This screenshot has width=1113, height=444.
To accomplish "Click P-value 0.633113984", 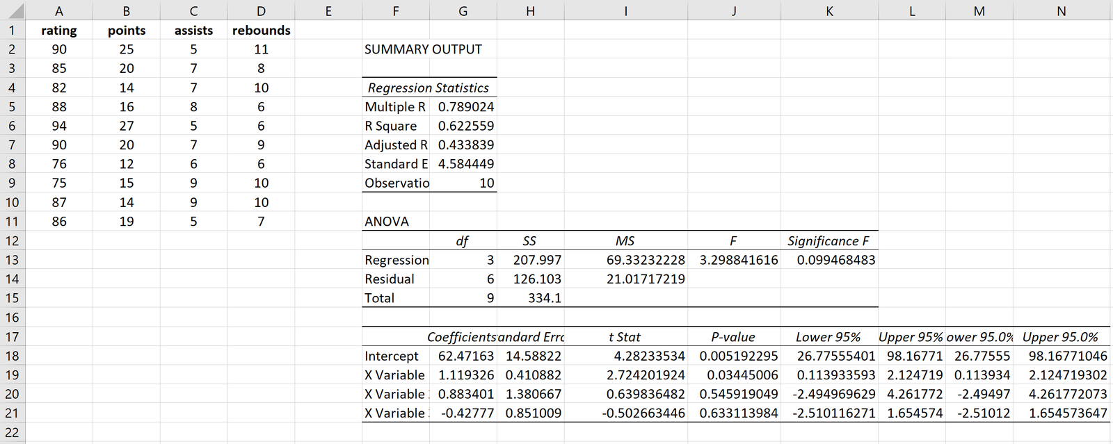I will point(734,413).
